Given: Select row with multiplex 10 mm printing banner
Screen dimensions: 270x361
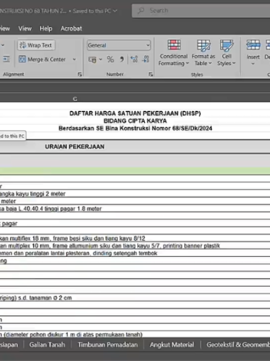Looking at the screenshot, I should pyautogui.click(x=135, y=246).
